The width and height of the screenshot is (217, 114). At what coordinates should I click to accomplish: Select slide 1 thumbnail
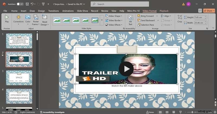click(x=19, y=41)
